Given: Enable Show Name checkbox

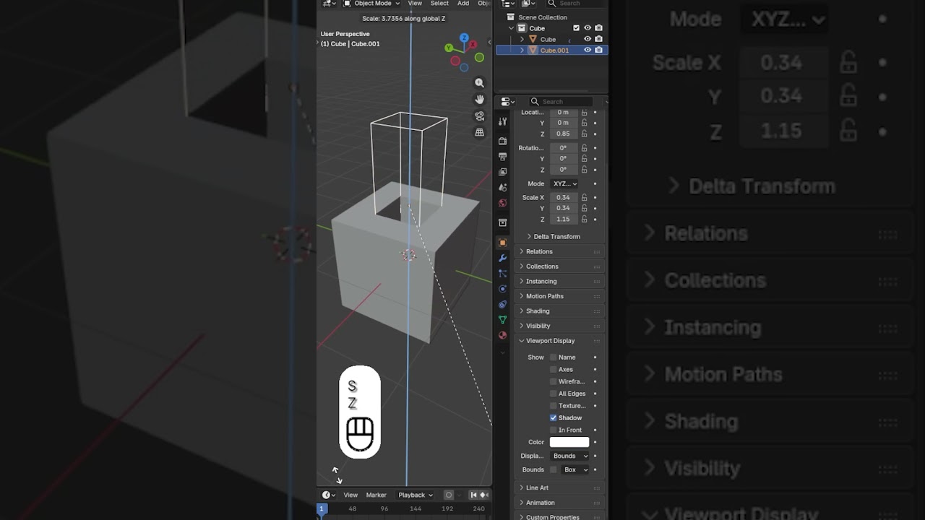Looking at the screenshot, I should [554, 357].
